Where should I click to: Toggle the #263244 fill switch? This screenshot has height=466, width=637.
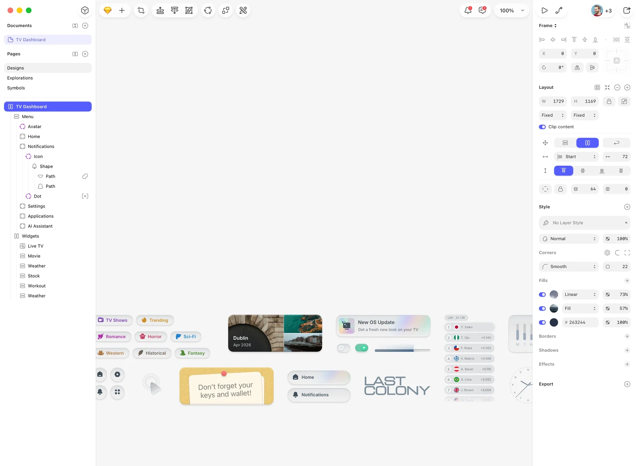[x=542, y=322]
